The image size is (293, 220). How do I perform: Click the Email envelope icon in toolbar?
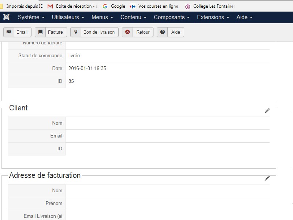(9, 32)
